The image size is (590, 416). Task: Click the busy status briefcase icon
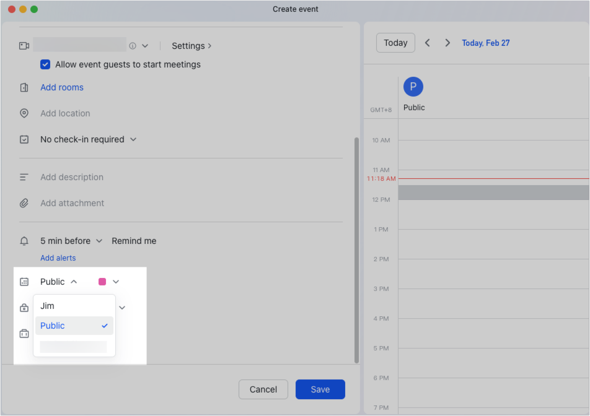pos(24,334)
